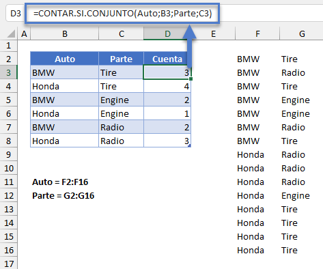Image resolution: width=323 pixels, height=269 pixels.
Task: Select row 17 header
Action: (9, 264)
